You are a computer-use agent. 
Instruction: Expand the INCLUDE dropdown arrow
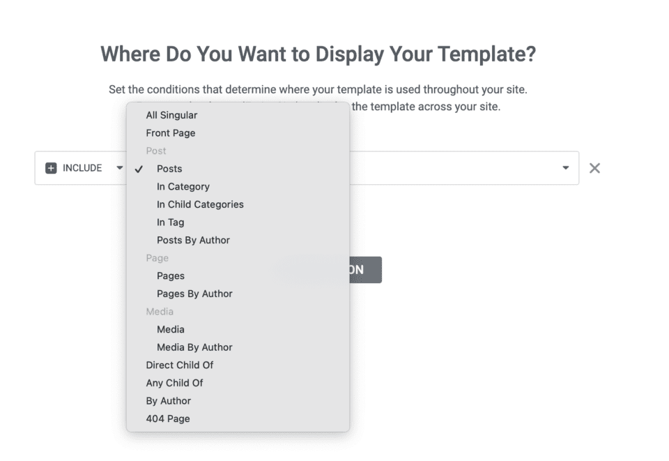pyautogui.click(x=120, y=168)
